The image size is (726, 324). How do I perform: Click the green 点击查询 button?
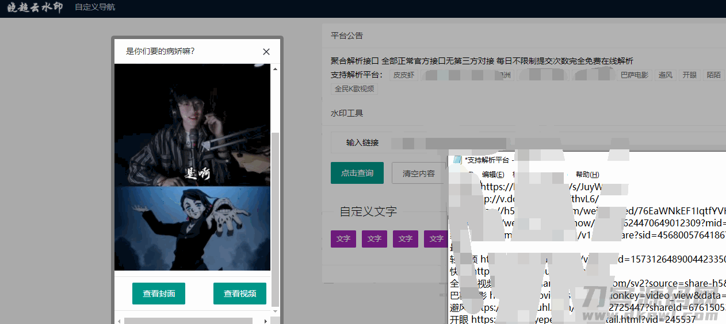357,173
